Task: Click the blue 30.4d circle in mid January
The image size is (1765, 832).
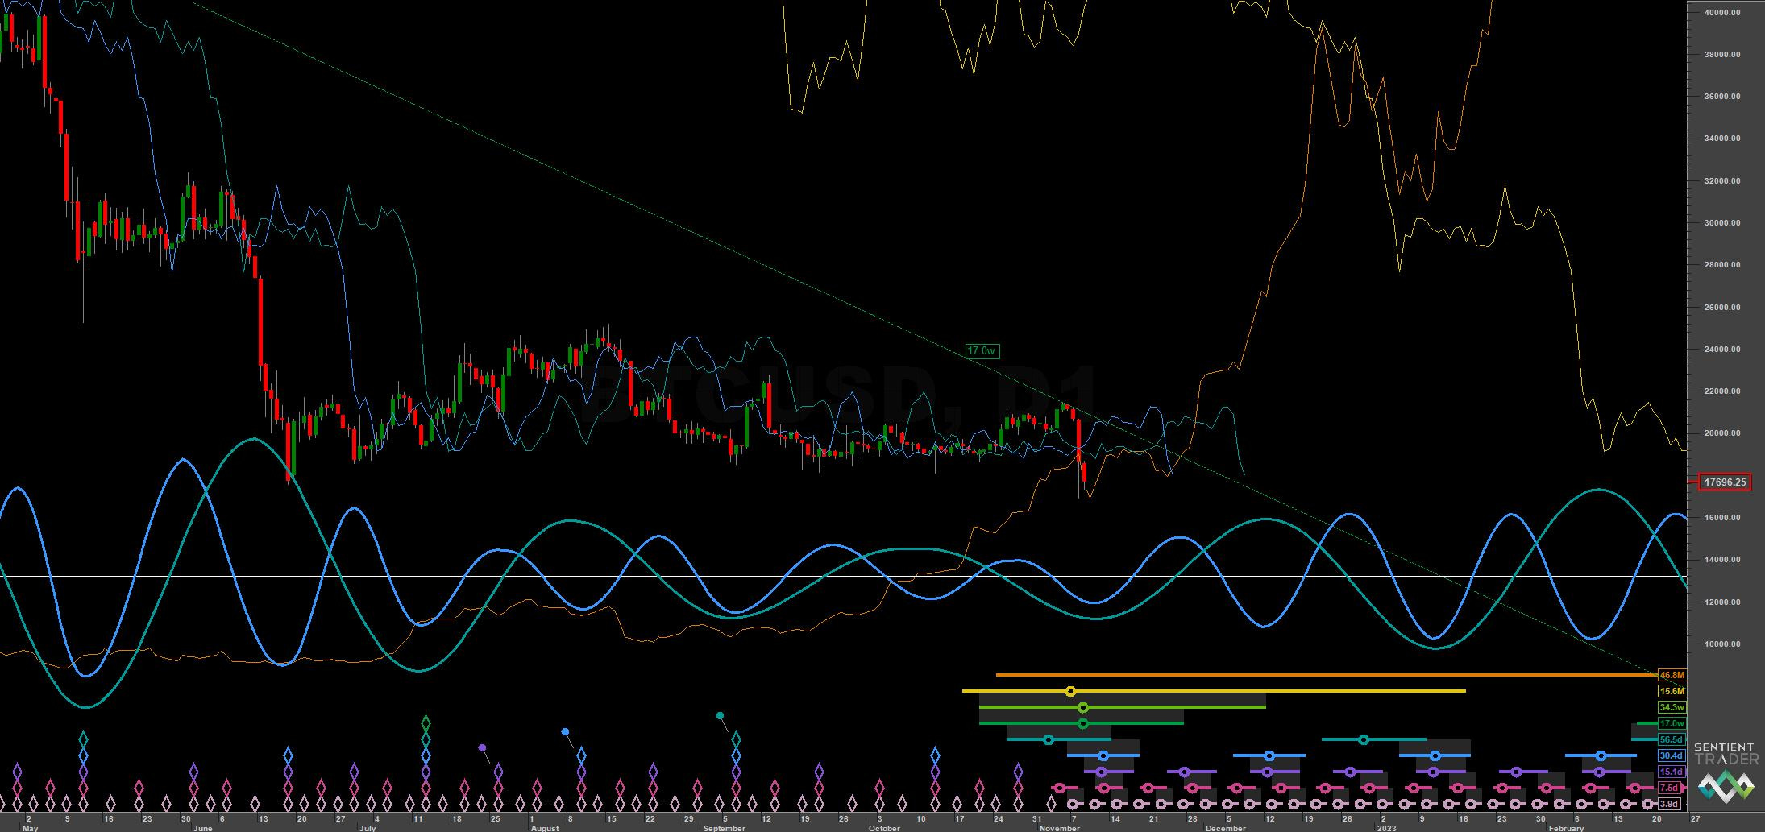Action: (x=1435, y=755)
